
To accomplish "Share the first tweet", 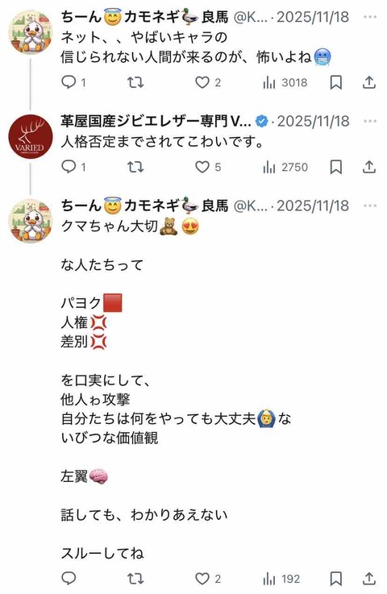I will (x=368, y=82).
